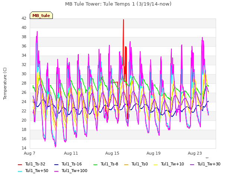The image size is (238, 178).
Task: Click the Aug 11 x-axis tick label
Action: [71, 153]
